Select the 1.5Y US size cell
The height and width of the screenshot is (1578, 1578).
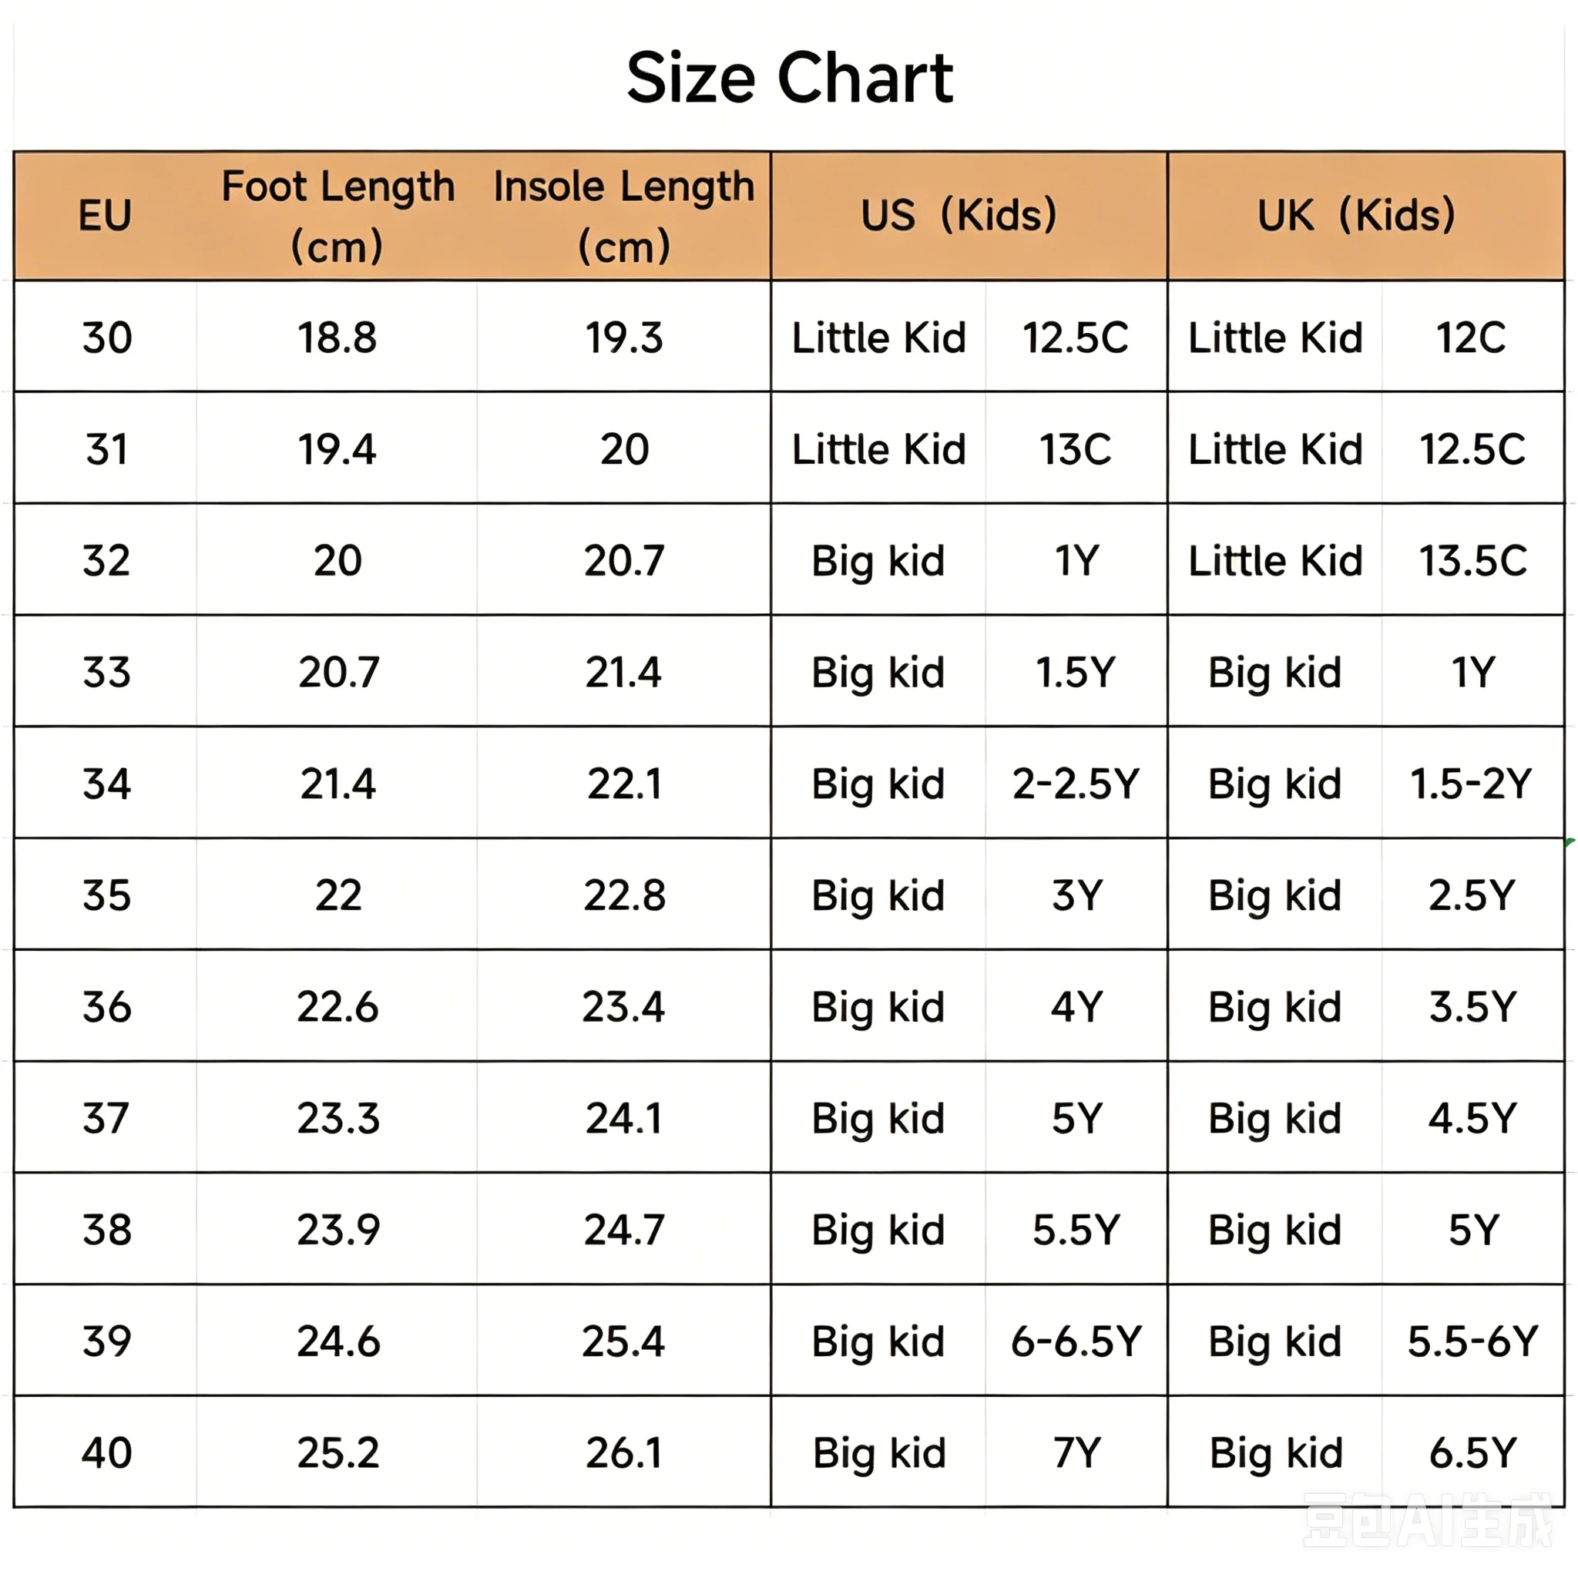pos(1076,672)
